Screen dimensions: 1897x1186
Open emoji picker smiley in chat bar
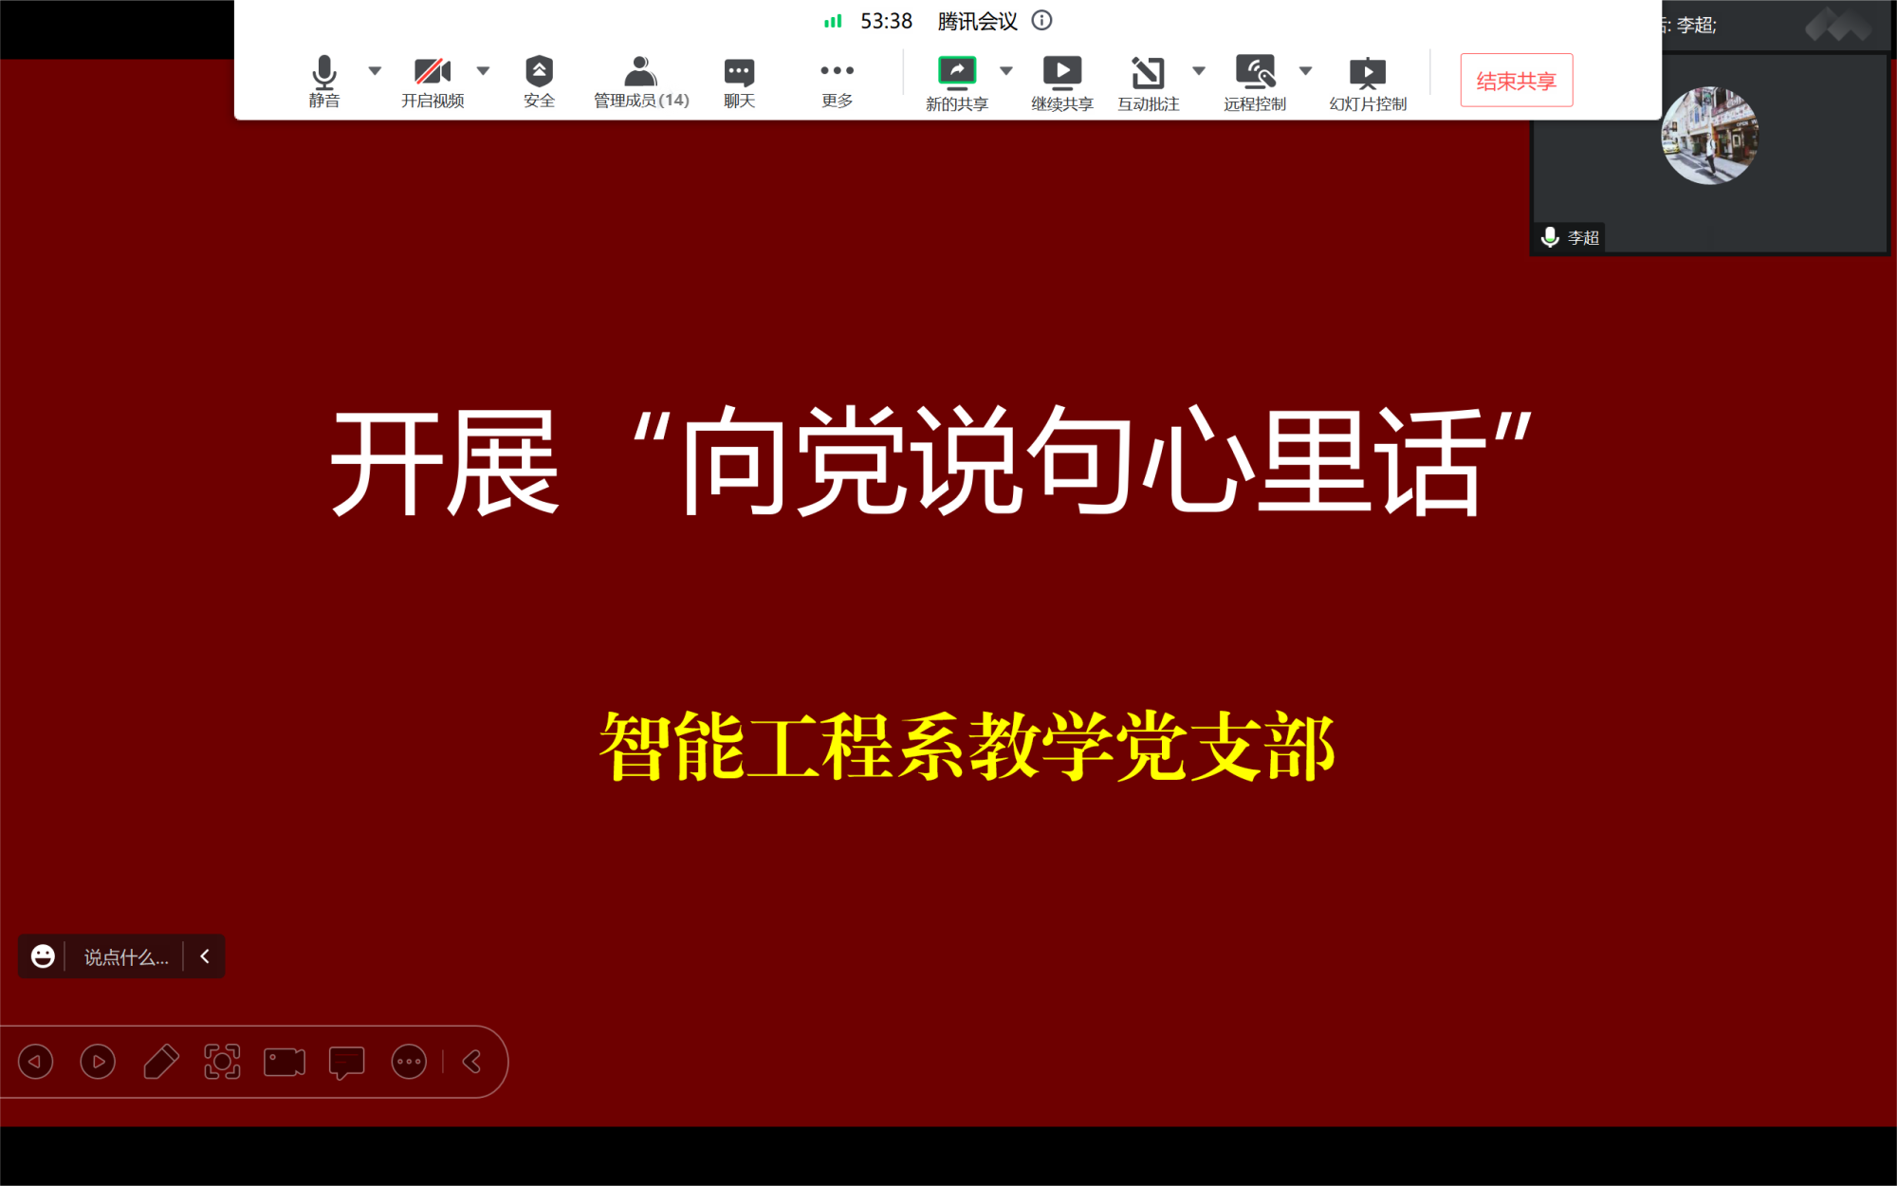[x=43, y=956]
